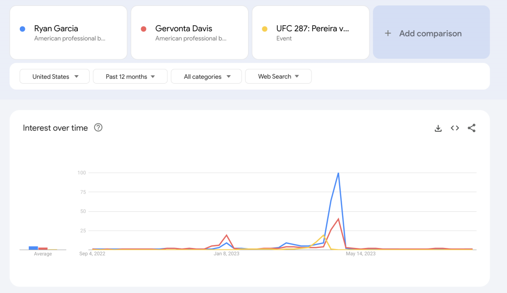Viewport: 507px width, 293px height.
Task: Click the blue peak at 100
Action: click(338, 173)
